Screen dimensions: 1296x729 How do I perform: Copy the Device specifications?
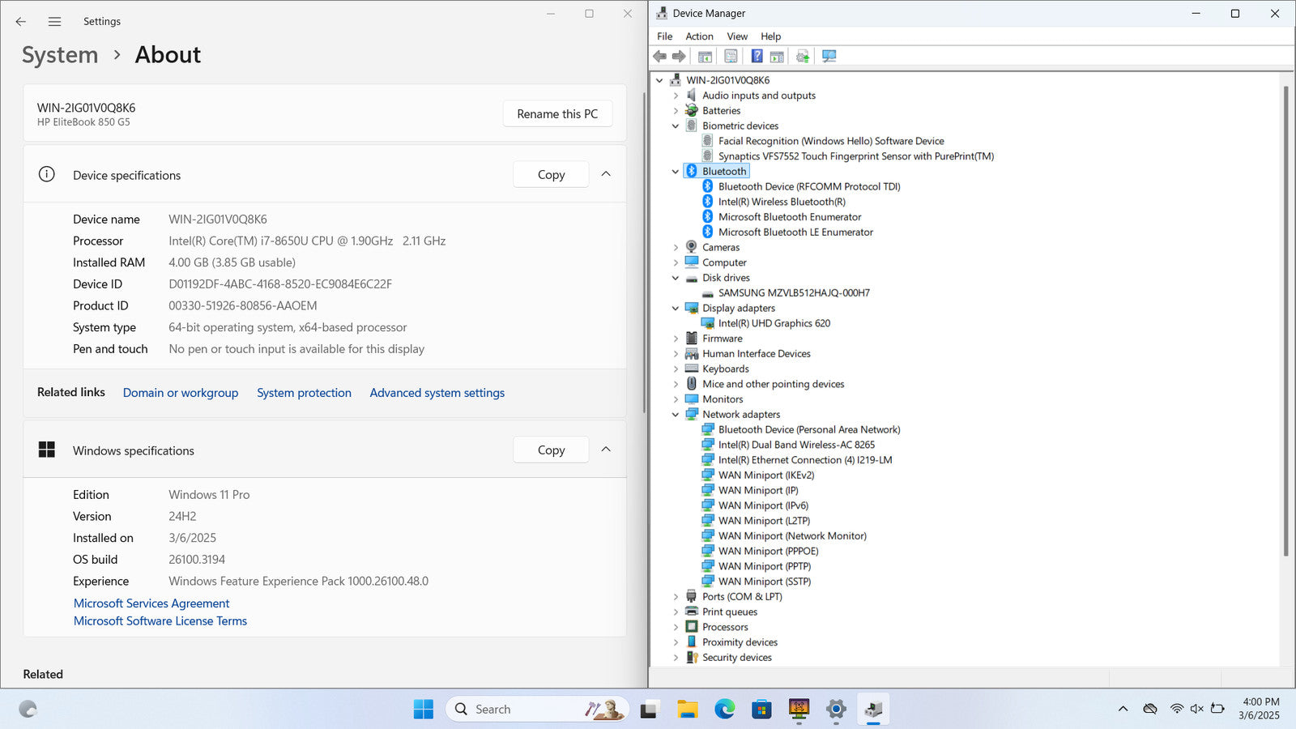tap(551, 175)
